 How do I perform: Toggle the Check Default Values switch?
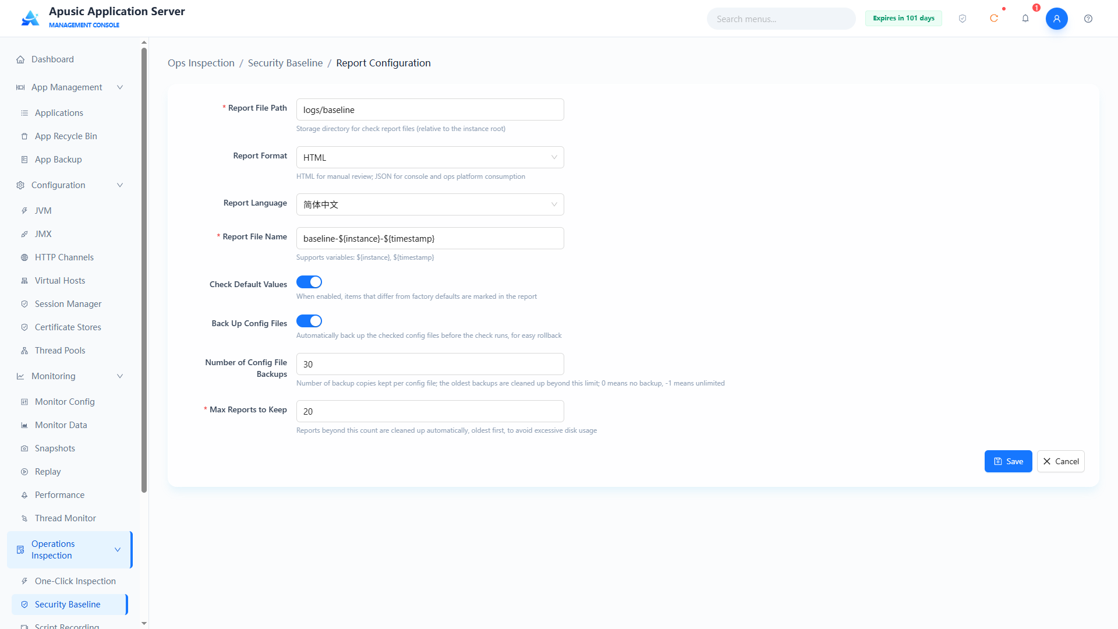pos(309,282)
